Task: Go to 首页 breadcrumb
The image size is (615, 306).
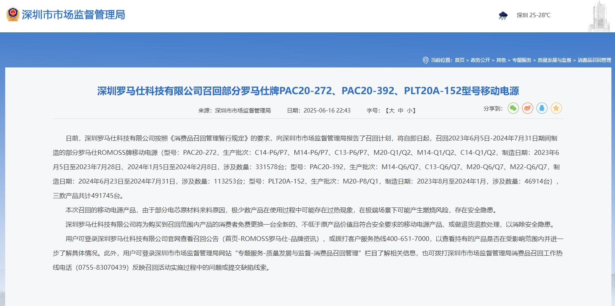Action: pos(459,60)
